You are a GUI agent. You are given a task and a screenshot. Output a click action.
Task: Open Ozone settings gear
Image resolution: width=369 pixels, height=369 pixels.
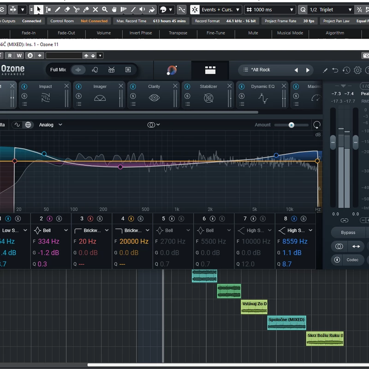pos(357,70)
